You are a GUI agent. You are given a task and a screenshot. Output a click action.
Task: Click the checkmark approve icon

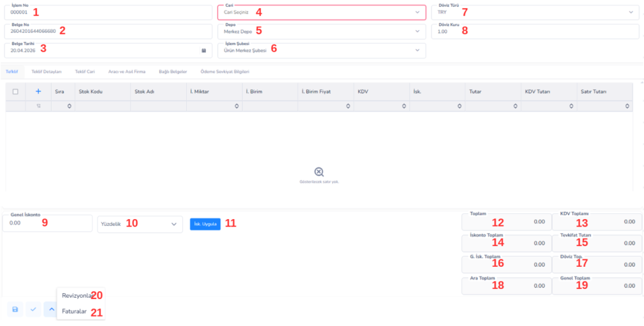click(33, 310)
